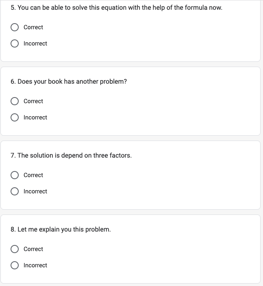Click the 'Correct' text label under question 8
263x286 pixels.
point(33,249)
